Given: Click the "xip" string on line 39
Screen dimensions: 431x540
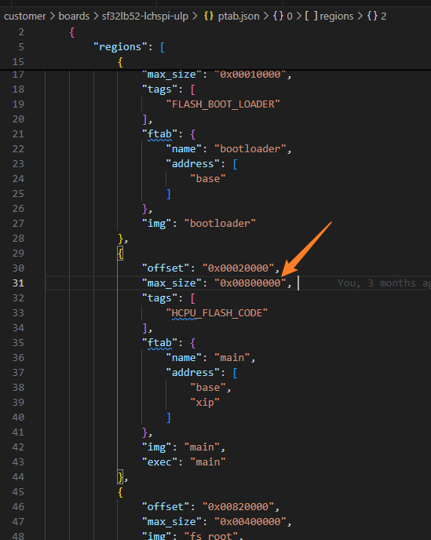Looking at the screenshot, I should tap(205, 402).
